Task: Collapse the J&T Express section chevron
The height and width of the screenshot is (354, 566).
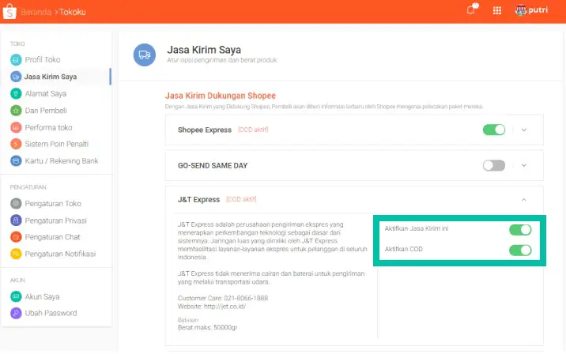Action: pyautogui.click(x=524, y=200)
